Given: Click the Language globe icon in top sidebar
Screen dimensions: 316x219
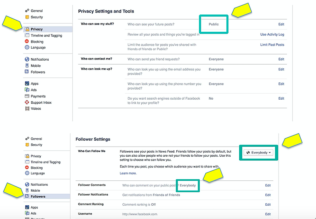Looking at the screenshot, I should 27,47.
